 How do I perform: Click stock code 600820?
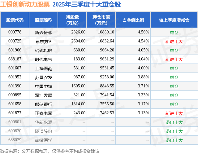pyautogui.click(x=15, y=131)
